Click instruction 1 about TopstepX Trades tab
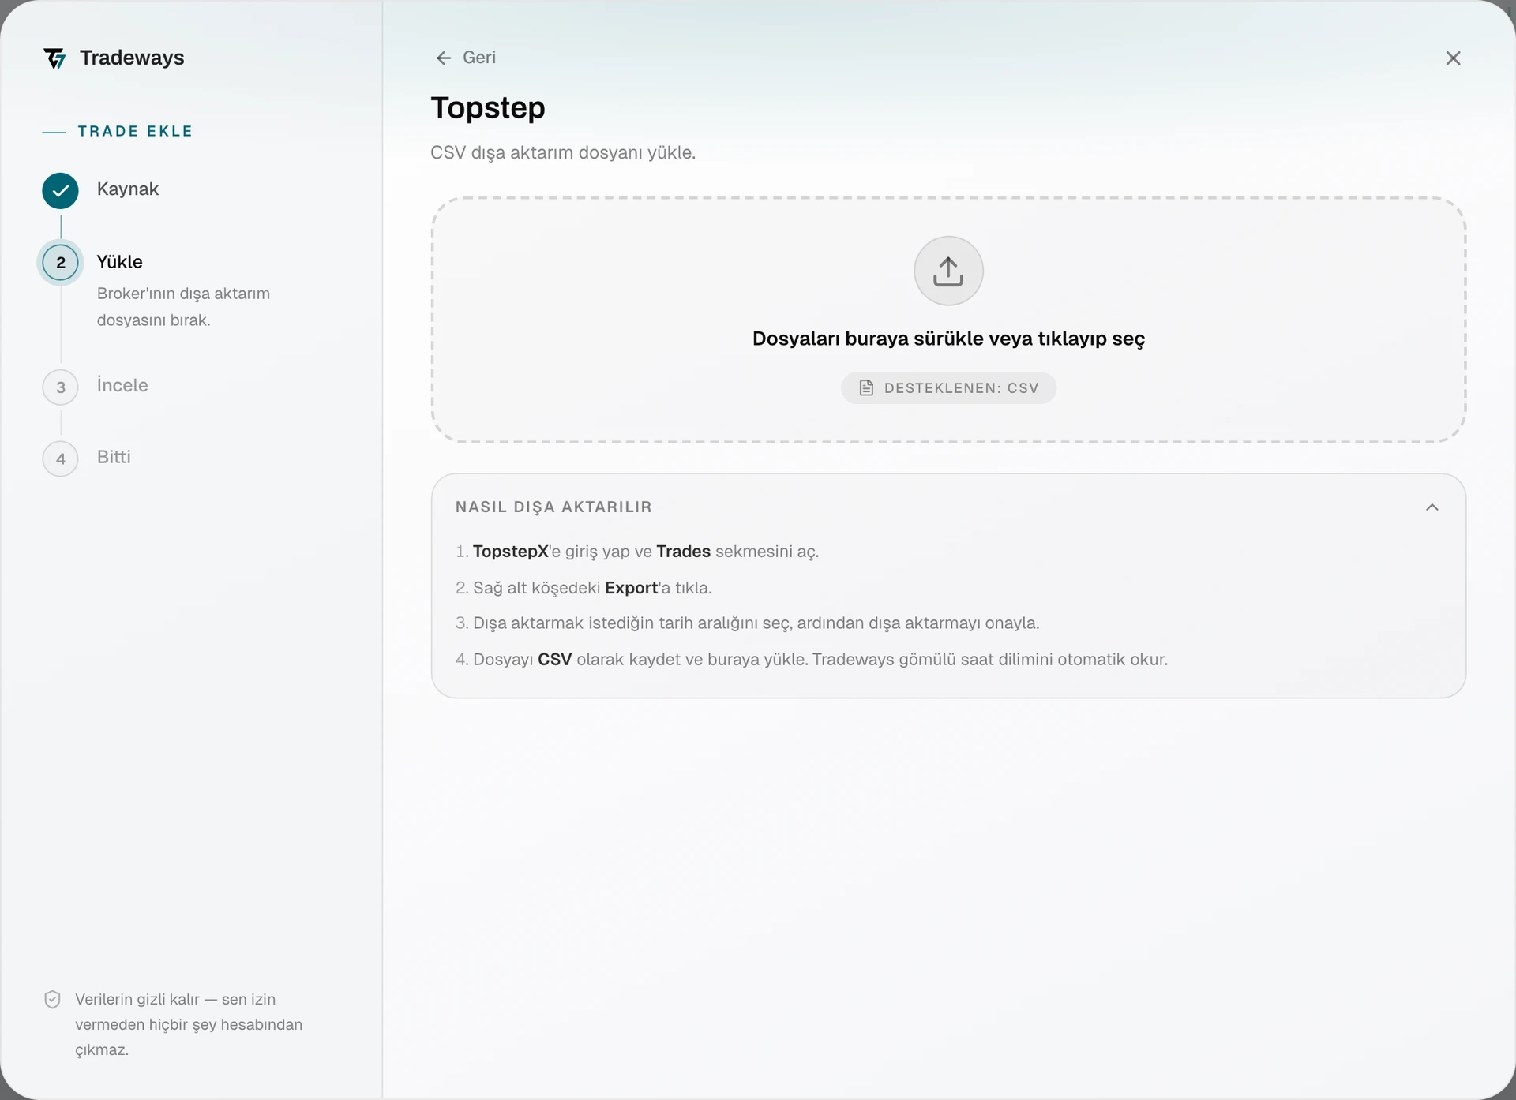This screenshot has height=1100, width=1516. [637, 552]
